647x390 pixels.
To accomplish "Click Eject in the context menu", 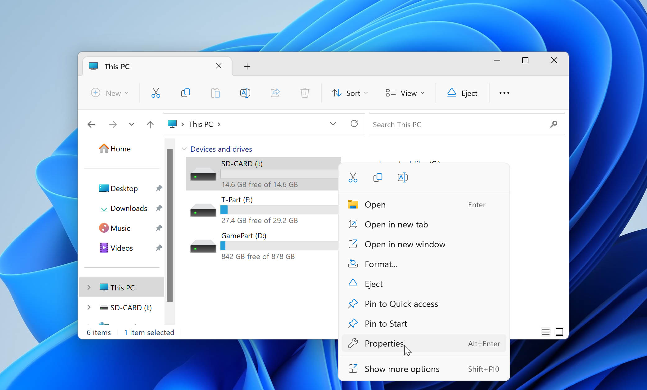I will pos(374,284).
